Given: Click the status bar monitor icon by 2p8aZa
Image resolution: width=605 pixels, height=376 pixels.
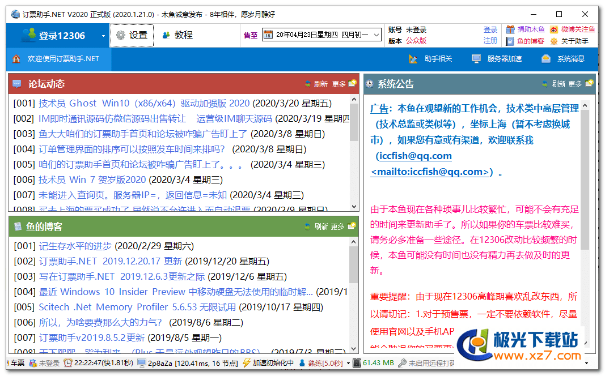Looking at the screenshot, I should coord(142,363).
